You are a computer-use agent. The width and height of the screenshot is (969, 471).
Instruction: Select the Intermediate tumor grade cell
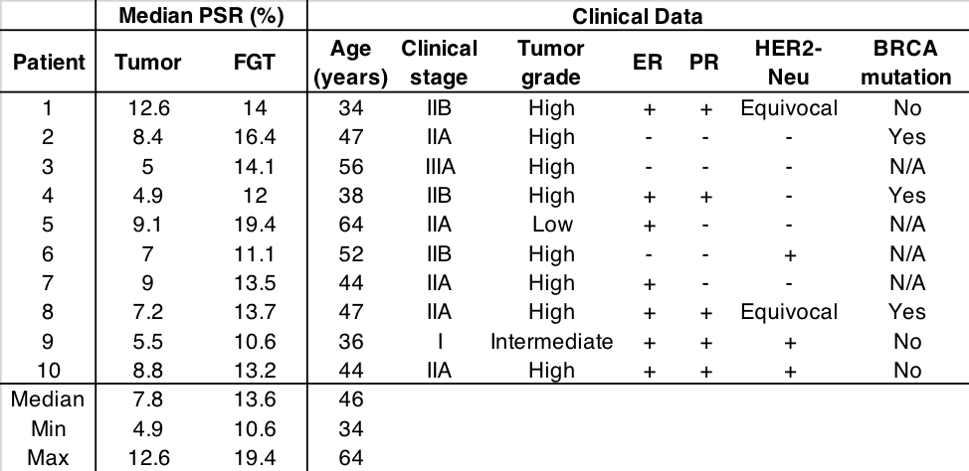coord(551,342)
